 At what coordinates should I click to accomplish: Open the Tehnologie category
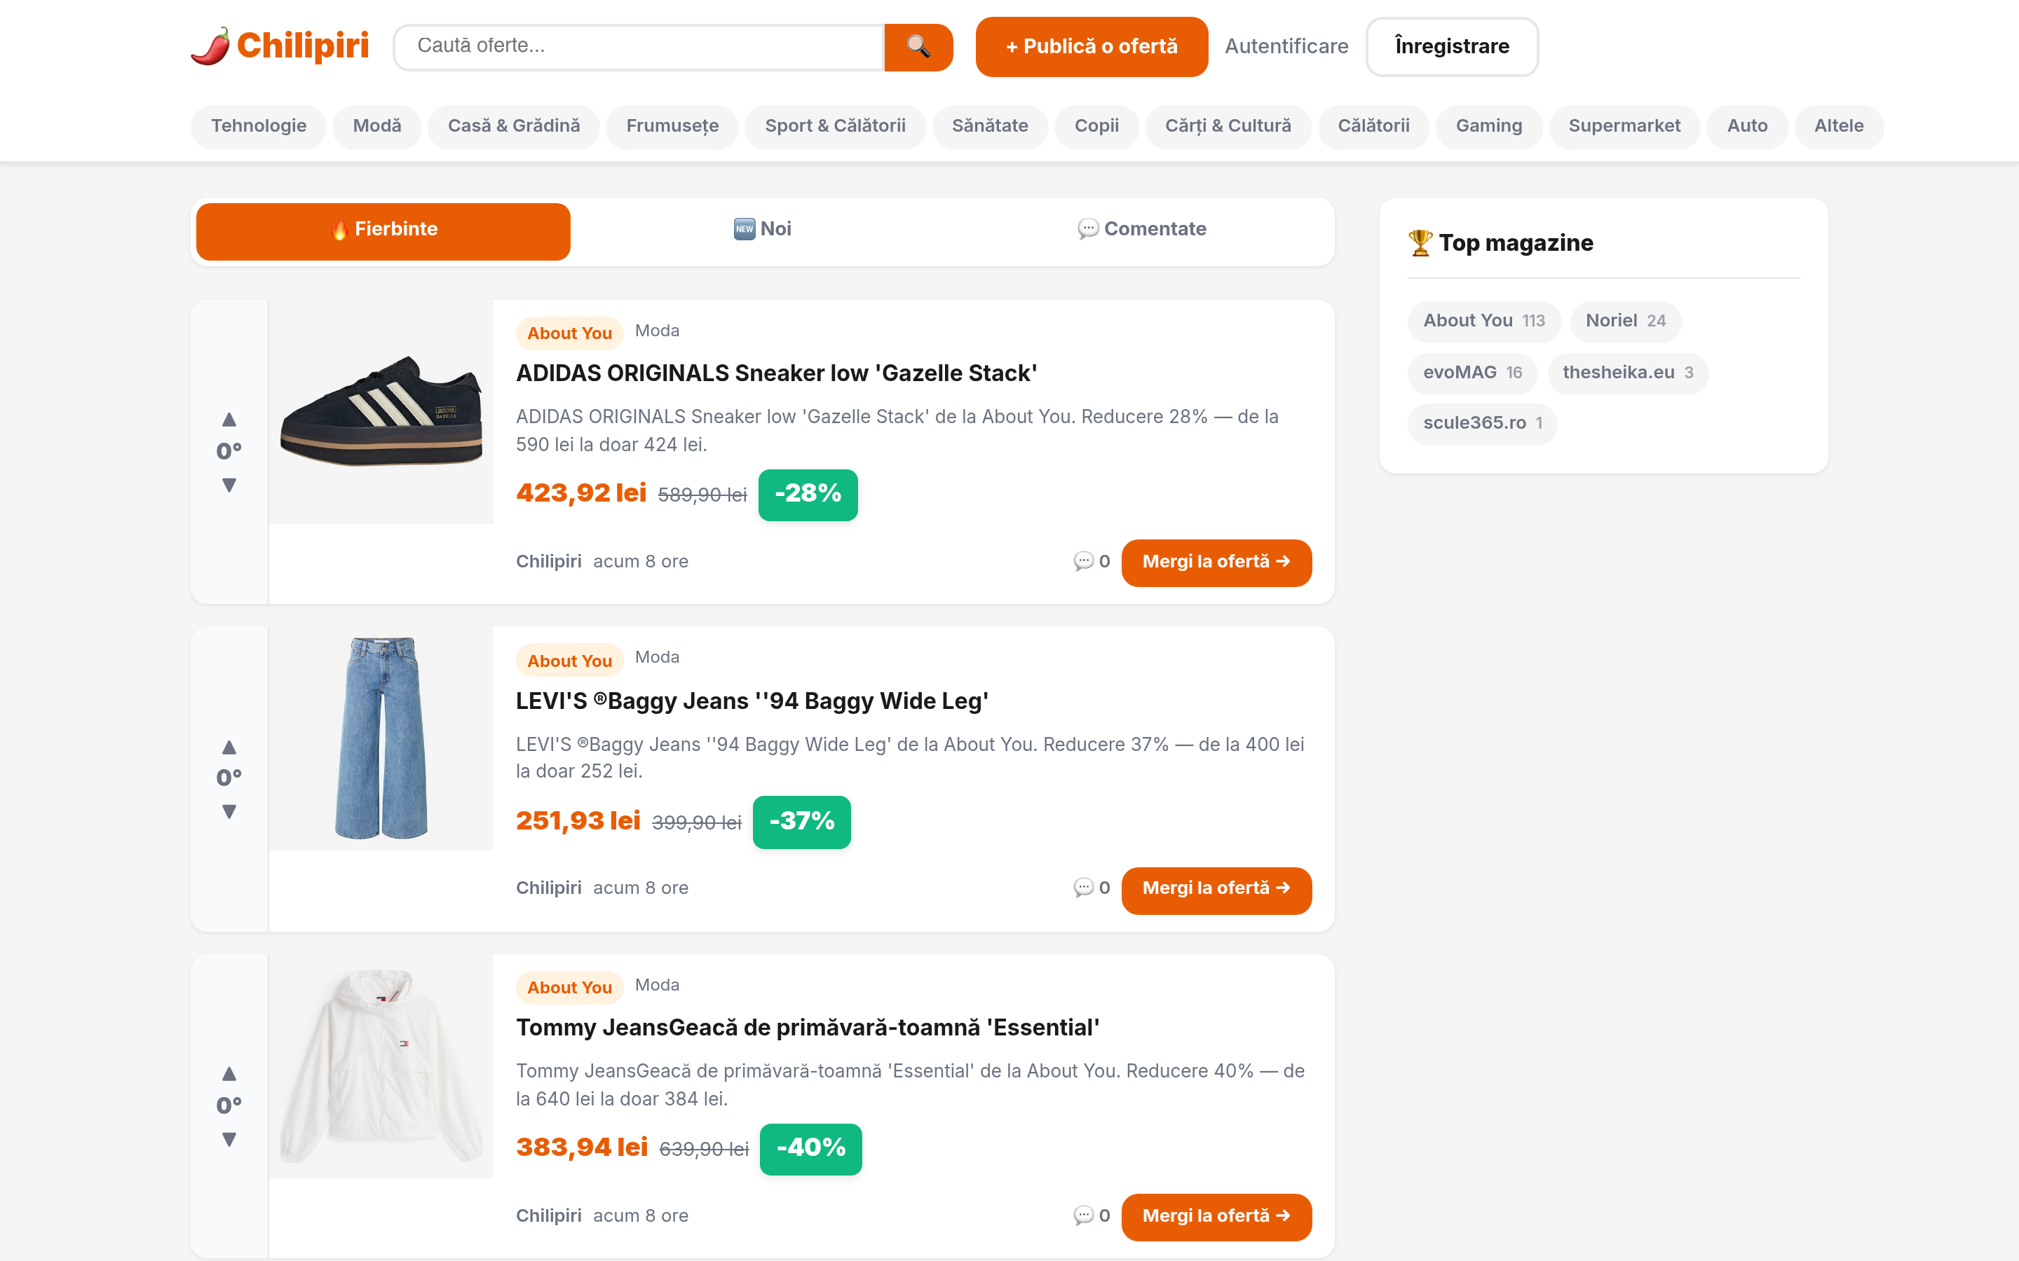pyautogui.click(x=259, y=126)
